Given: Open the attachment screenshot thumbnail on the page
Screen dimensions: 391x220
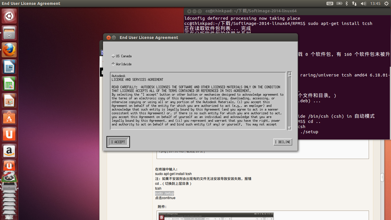Looking at the screenshot, I should point(216,216).
